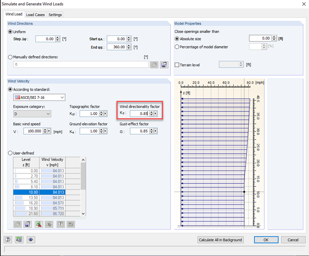Click the 84.578 velocity cell
Image resolution: width=309 pixels, height=256 pixels.
52,203
